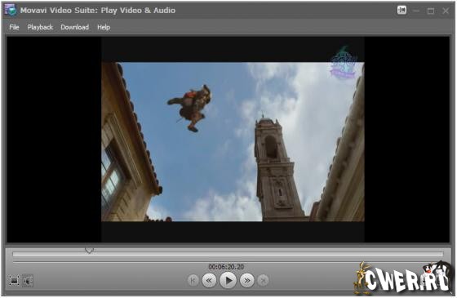This screenshot has width=457, height=298.
Task: Mute audio with the speaker icon
Action: (x=28, y=281)
